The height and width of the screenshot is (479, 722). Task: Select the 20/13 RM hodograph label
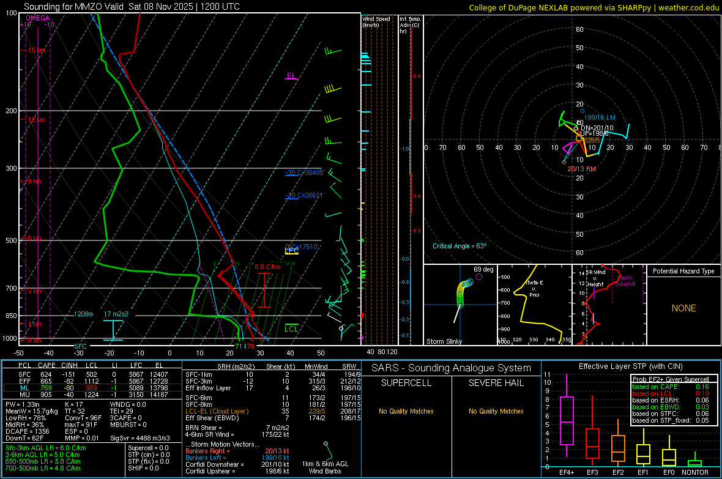coord(581,169)
